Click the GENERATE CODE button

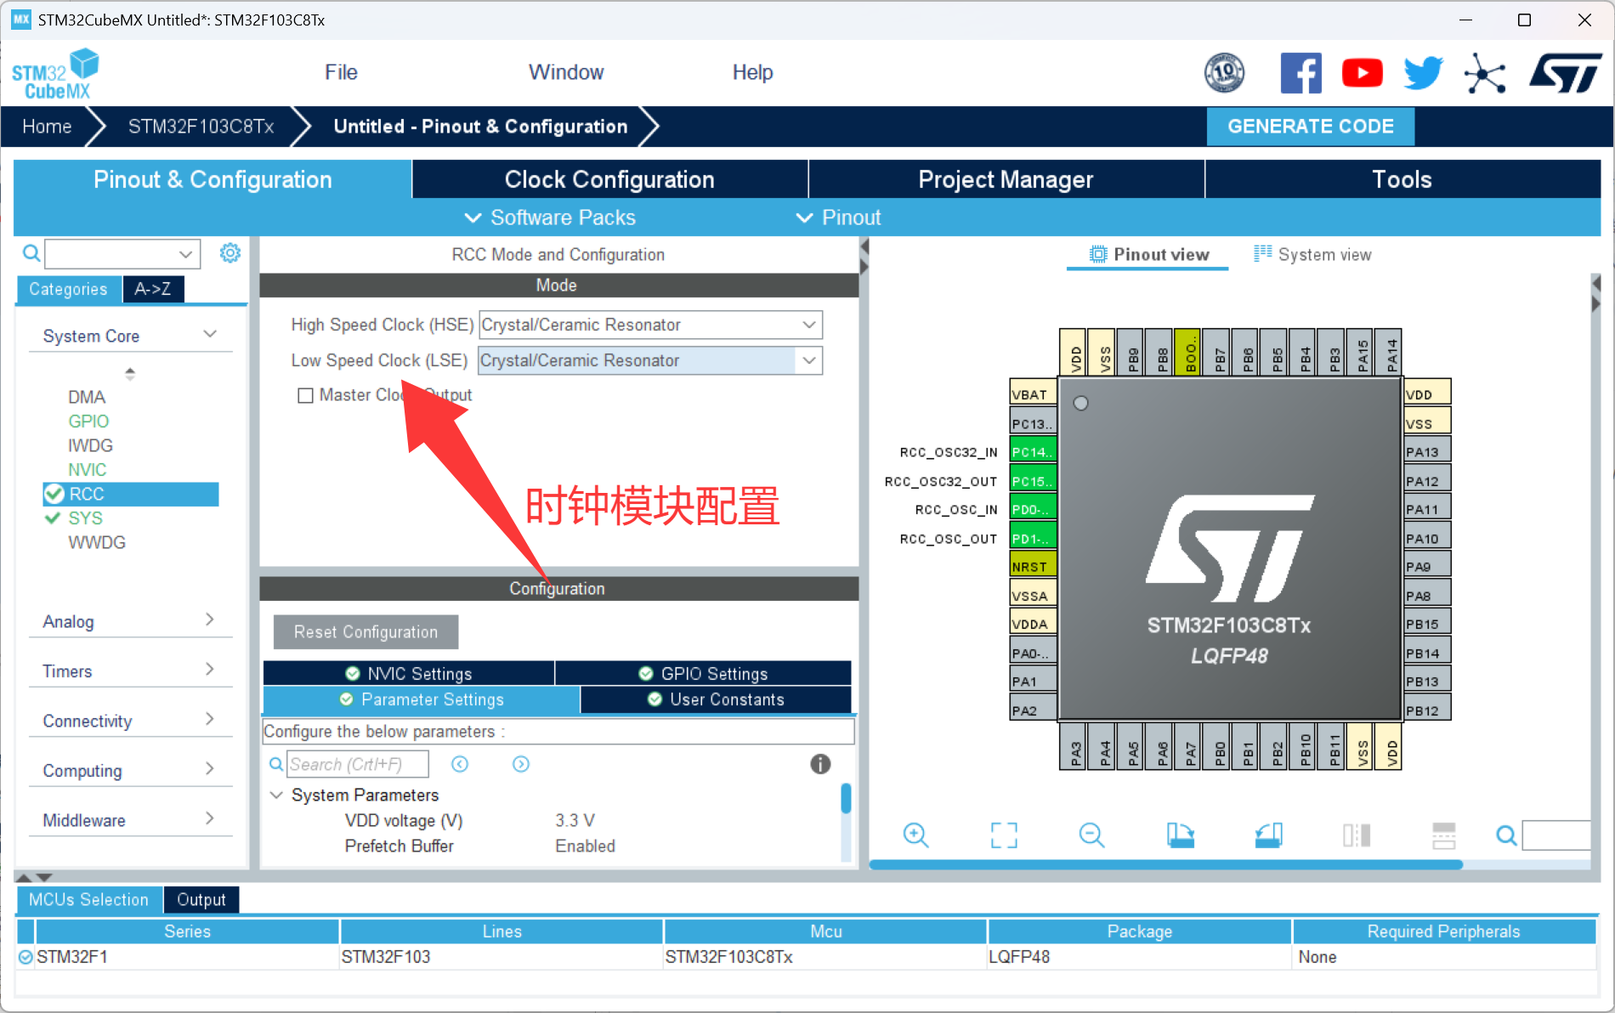(x=1311, y=126)
